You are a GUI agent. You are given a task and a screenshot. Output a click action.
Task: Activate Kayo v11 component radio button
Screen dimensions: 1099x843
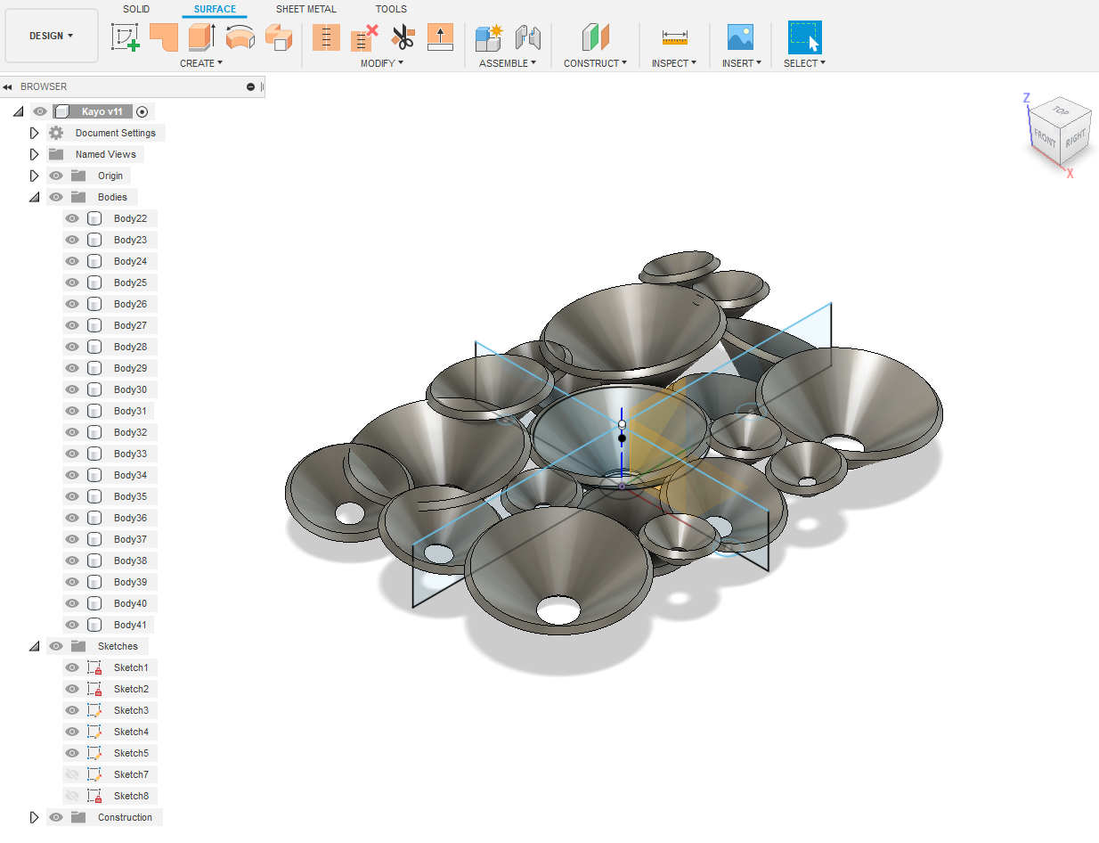click(x=142, y=111)
